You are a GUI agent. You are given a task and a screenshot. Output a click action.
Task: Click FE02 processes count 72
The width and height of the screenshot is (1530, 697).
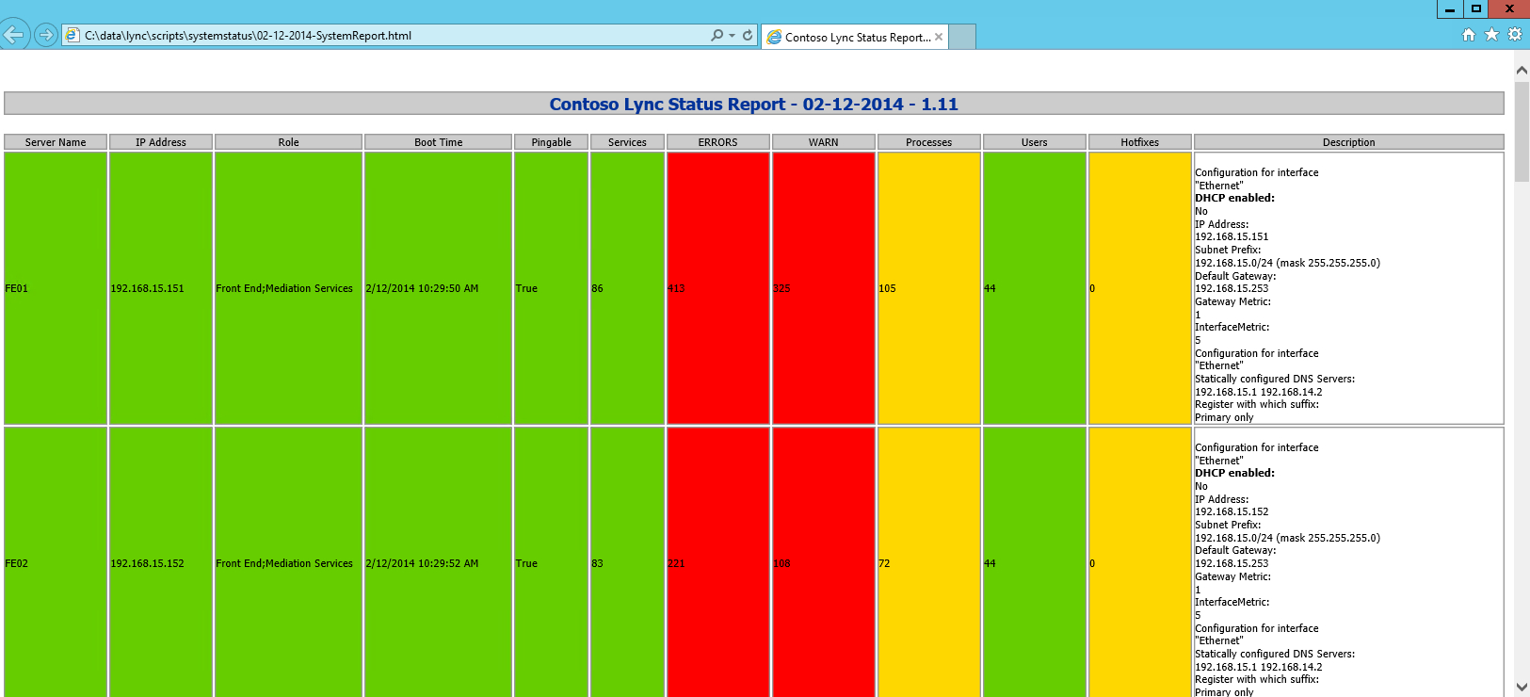[x=884, y=563]
